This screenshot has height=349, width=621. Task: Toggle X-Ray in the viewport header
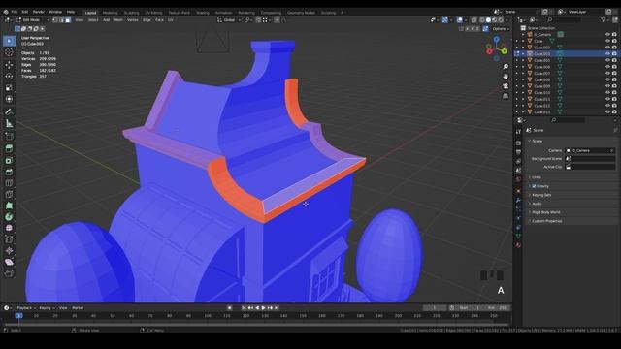tap(474, 20)
